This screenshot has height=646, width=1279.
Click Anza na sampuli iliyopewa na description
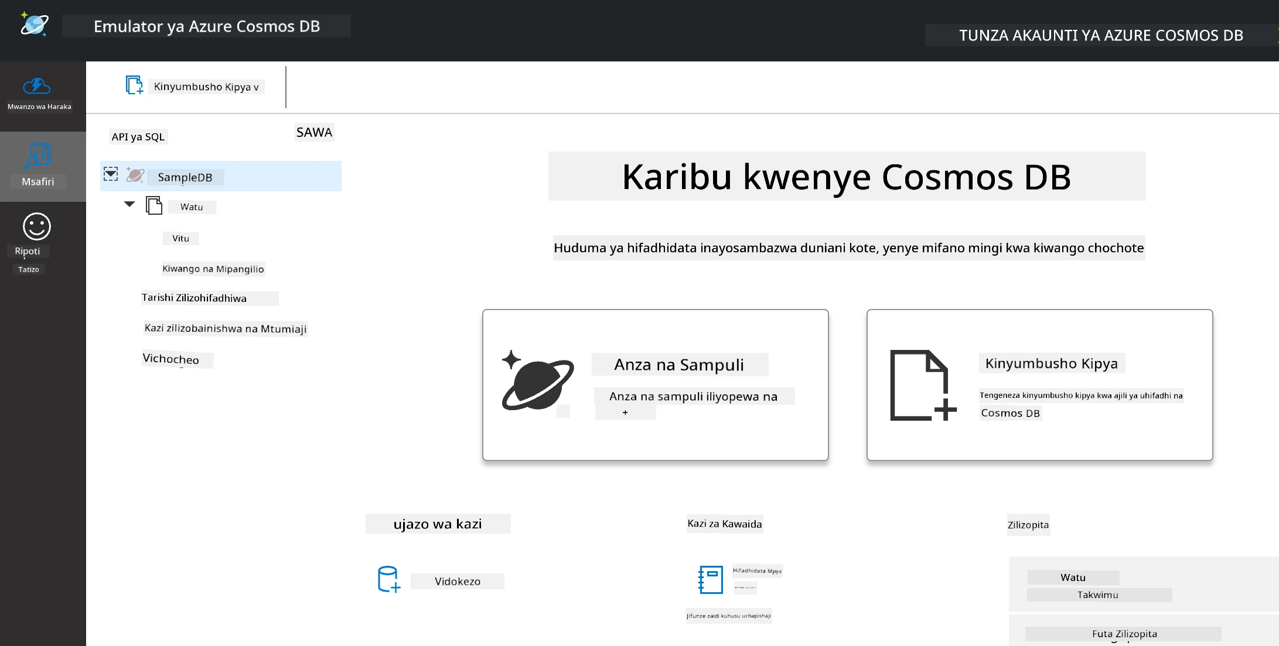coord(694,396)
